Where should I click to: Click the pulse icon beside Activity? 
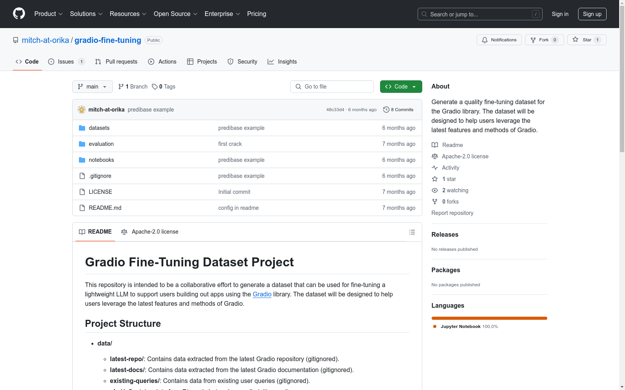tap(435, 168)
